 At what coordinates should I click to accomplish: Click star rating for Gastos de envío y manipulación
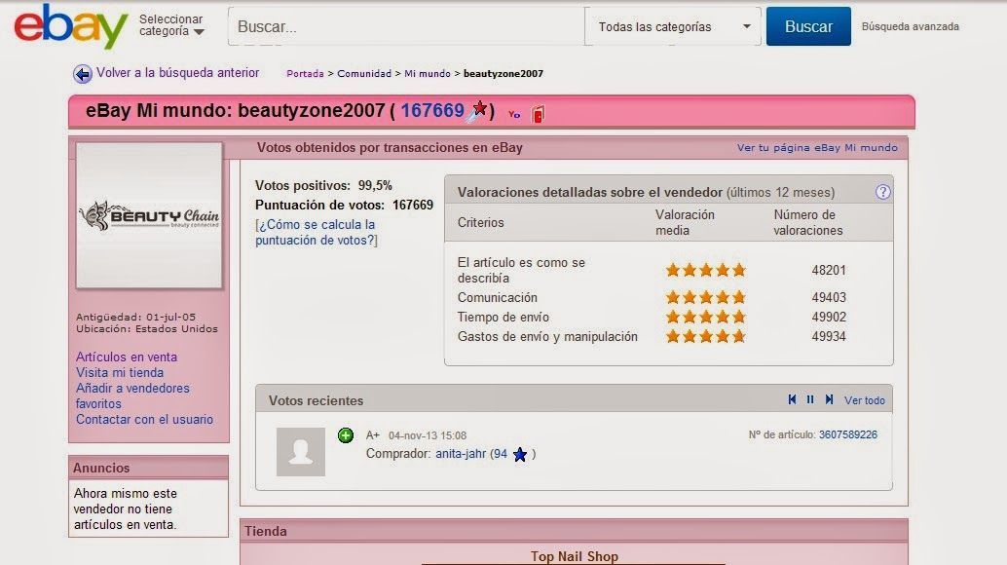coord(706,336)
